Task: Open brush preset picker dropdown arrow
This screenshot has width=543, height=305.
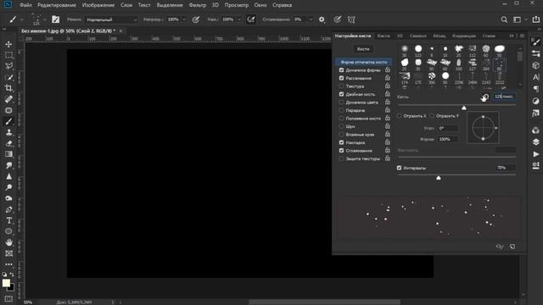Action: coord(44,19)
